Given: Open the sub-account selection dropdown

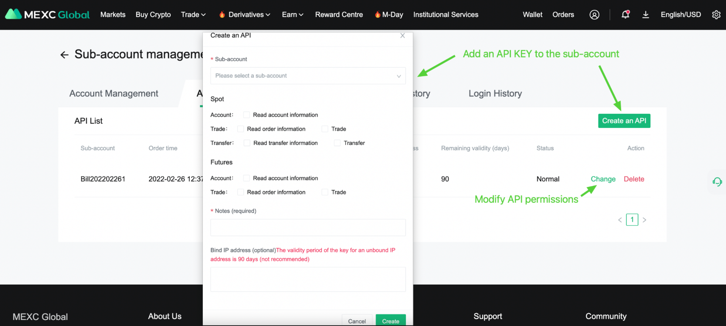Looking at the screenshot, I should (308, 76).
